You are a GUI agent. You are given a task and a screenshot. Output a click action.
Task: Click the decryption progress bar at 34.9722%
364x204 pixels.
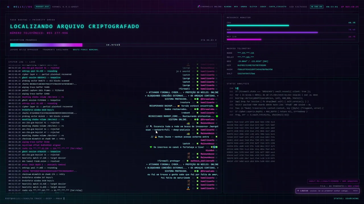113,45
